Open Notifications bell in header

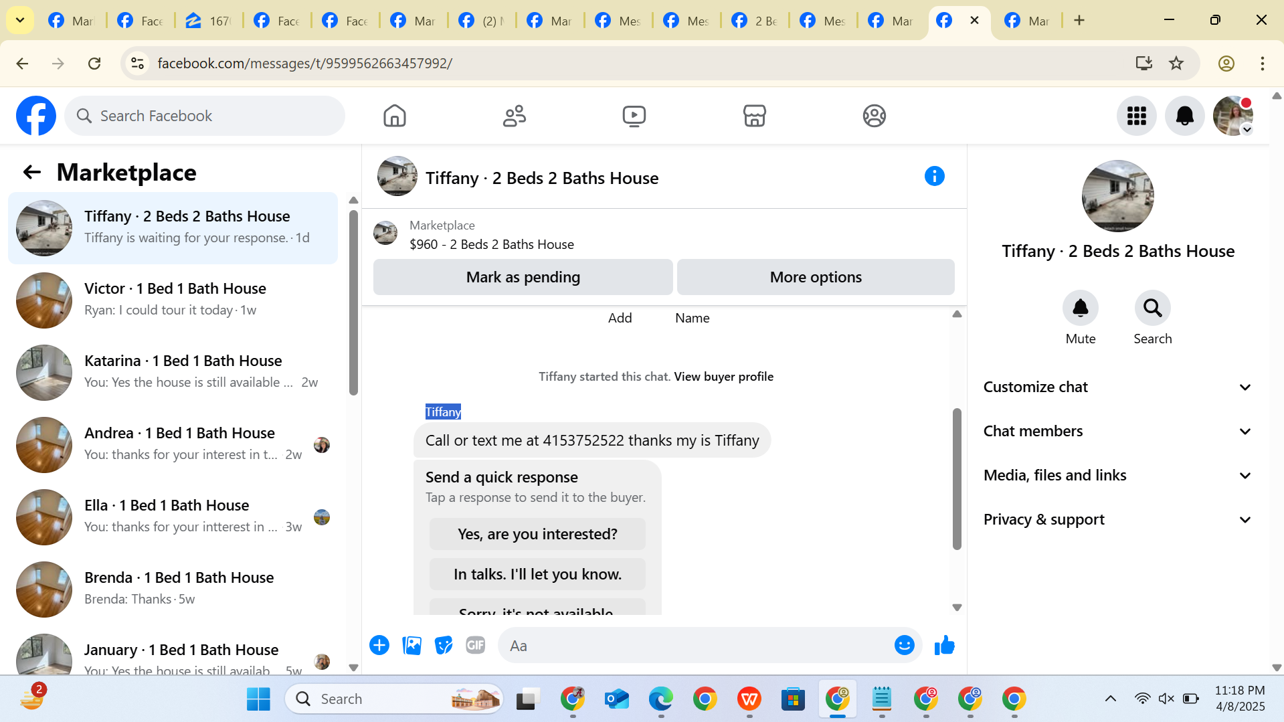click(1184, 116)
